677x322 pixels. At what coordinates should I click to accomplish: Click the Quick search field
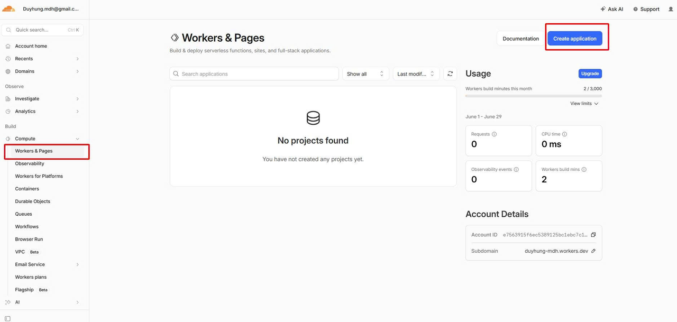42,30
